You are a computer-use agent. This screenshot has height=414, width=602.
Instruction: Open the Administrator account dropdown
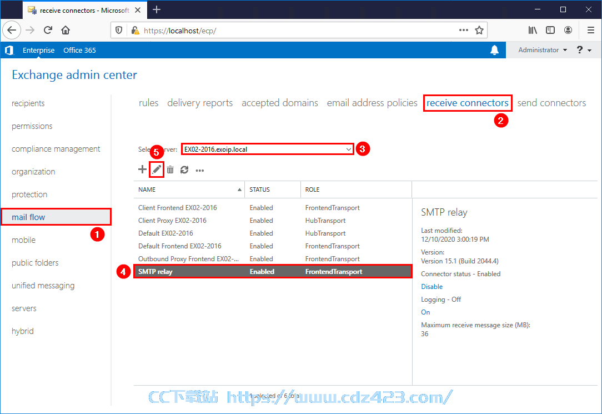coord(543,50)
